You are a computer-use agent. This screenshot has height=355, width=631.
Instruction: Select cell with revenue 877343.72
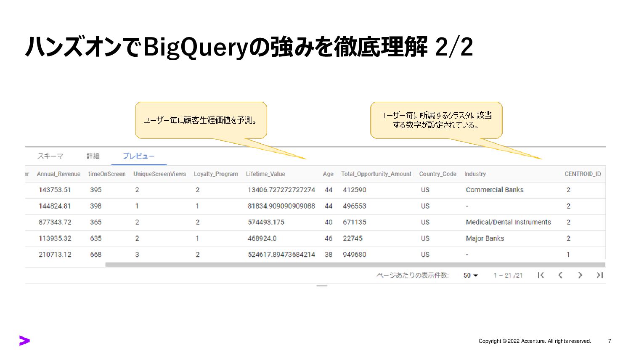[x=55, y=222]
